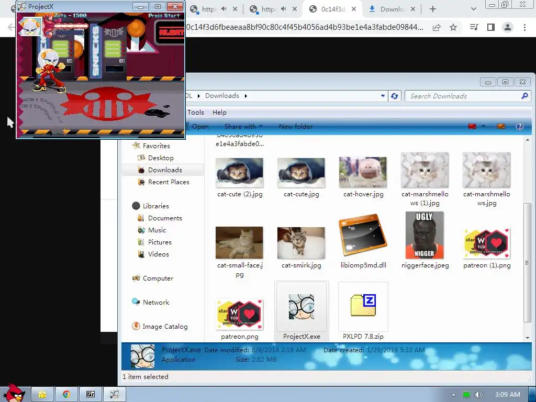Click the New folder button
Viewport: 536px width, 402px height.
[296, 127]
